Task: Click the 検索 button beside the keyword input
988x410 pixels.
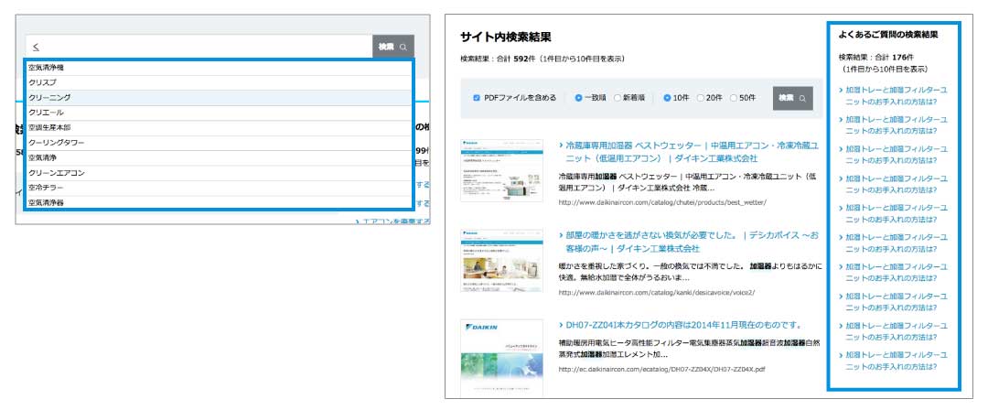Action: 393,47
